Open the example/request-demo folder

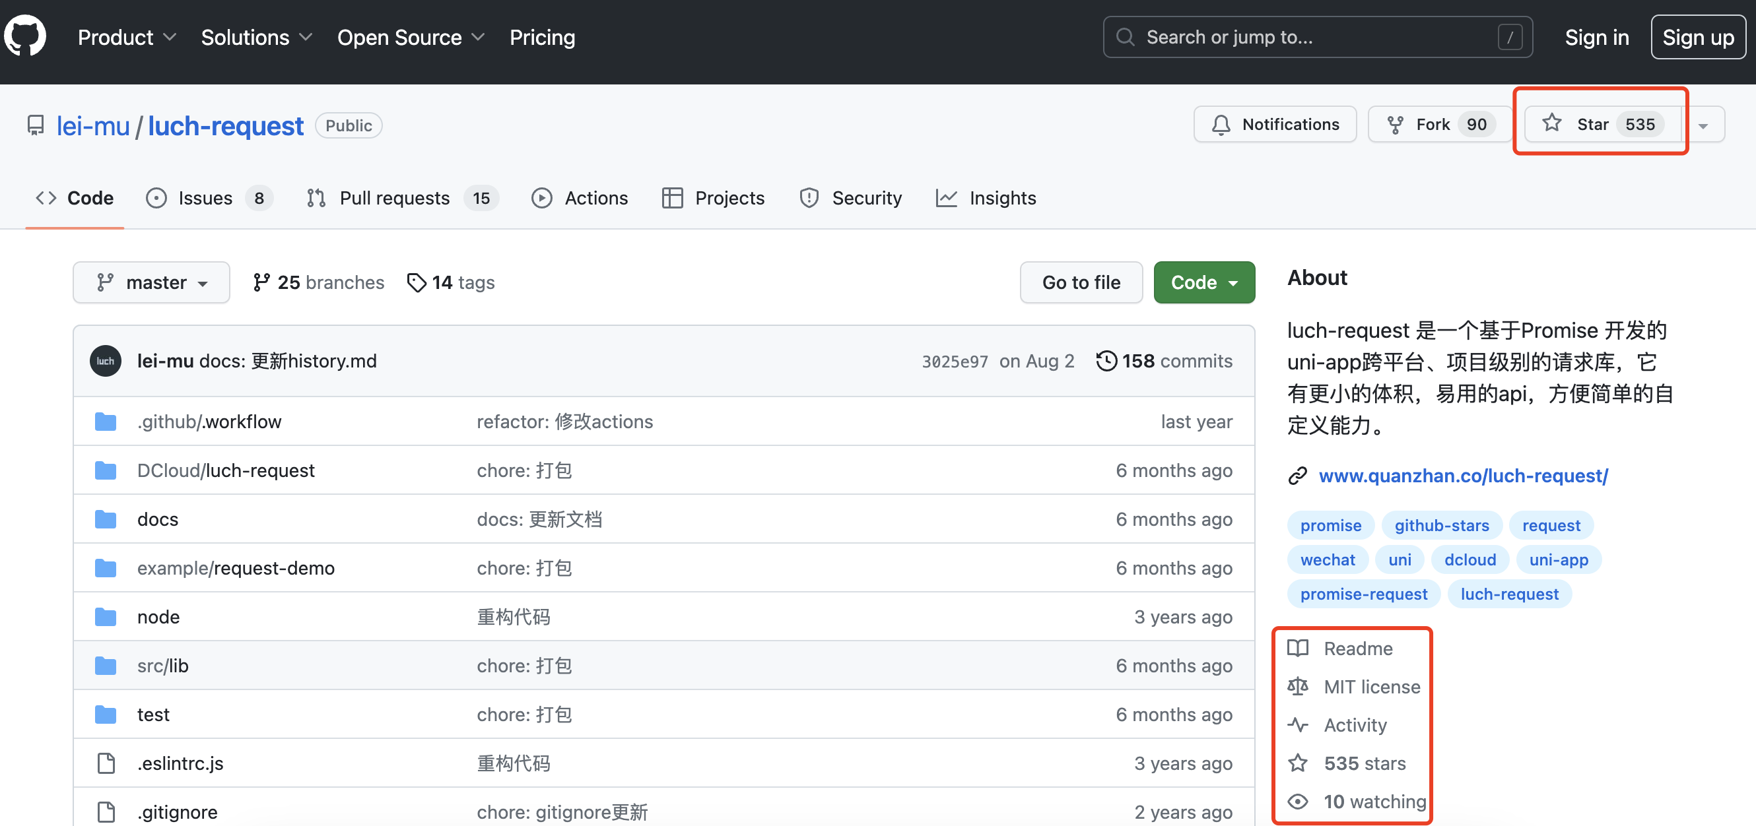[236, 567]
